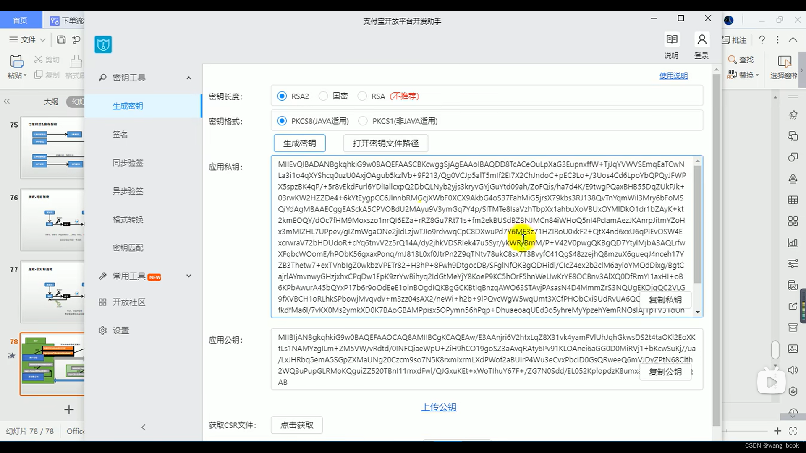Image resolution: width=806 pixels, height=453 pixels.
Task: Click the WPS zoom in plus icon
Action: click(x=777, y=431)
